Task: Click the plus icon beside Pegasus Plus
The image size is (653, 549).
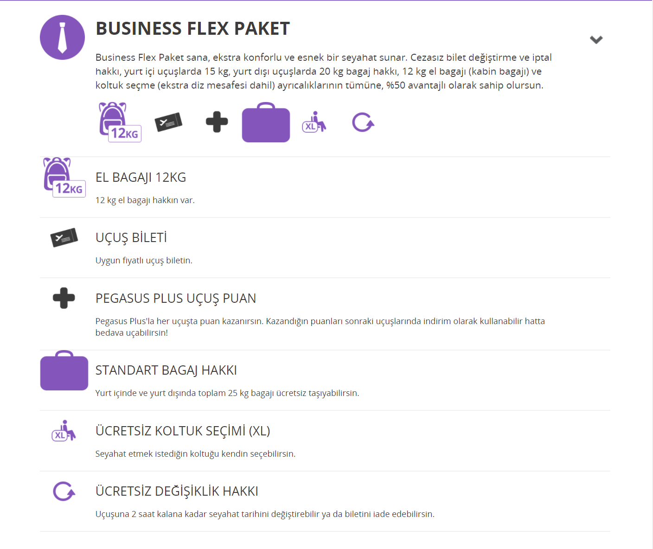Action: tap(64, 298)
